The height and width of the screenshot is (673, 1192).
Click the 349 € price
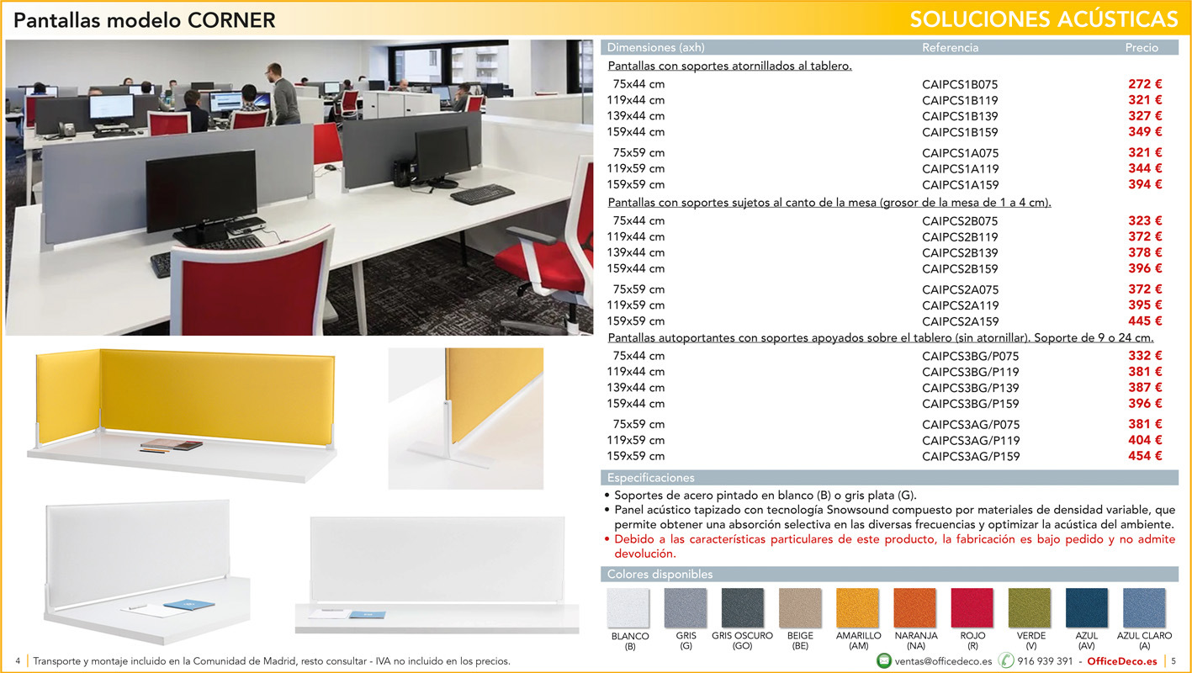(1145, 132)
